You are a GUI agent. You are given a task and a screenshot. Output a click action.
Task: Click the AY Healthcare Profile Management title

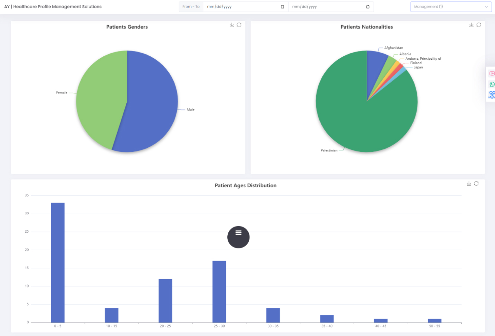point(53,7)
